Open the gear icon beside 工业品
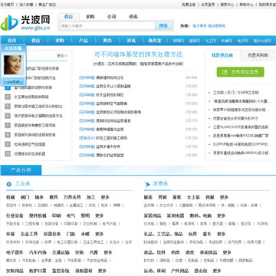 9,184
